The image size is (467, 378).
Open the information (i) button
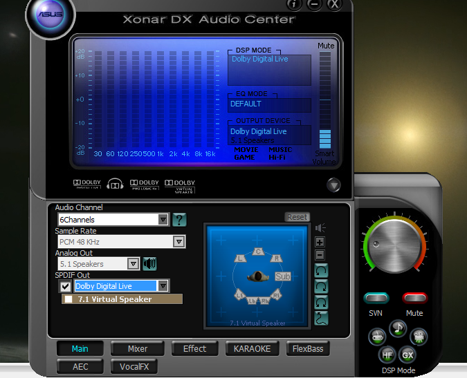(294, 4)
